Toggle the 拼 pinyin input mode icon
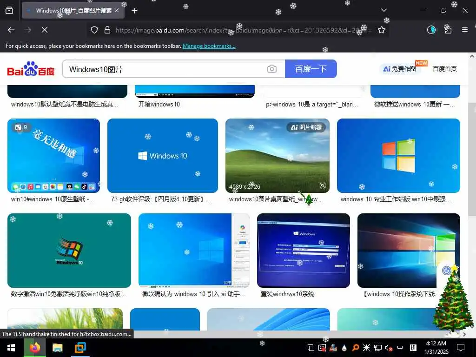Image resolution: width=476 pixels, height=357 pixels. (413, 348)
